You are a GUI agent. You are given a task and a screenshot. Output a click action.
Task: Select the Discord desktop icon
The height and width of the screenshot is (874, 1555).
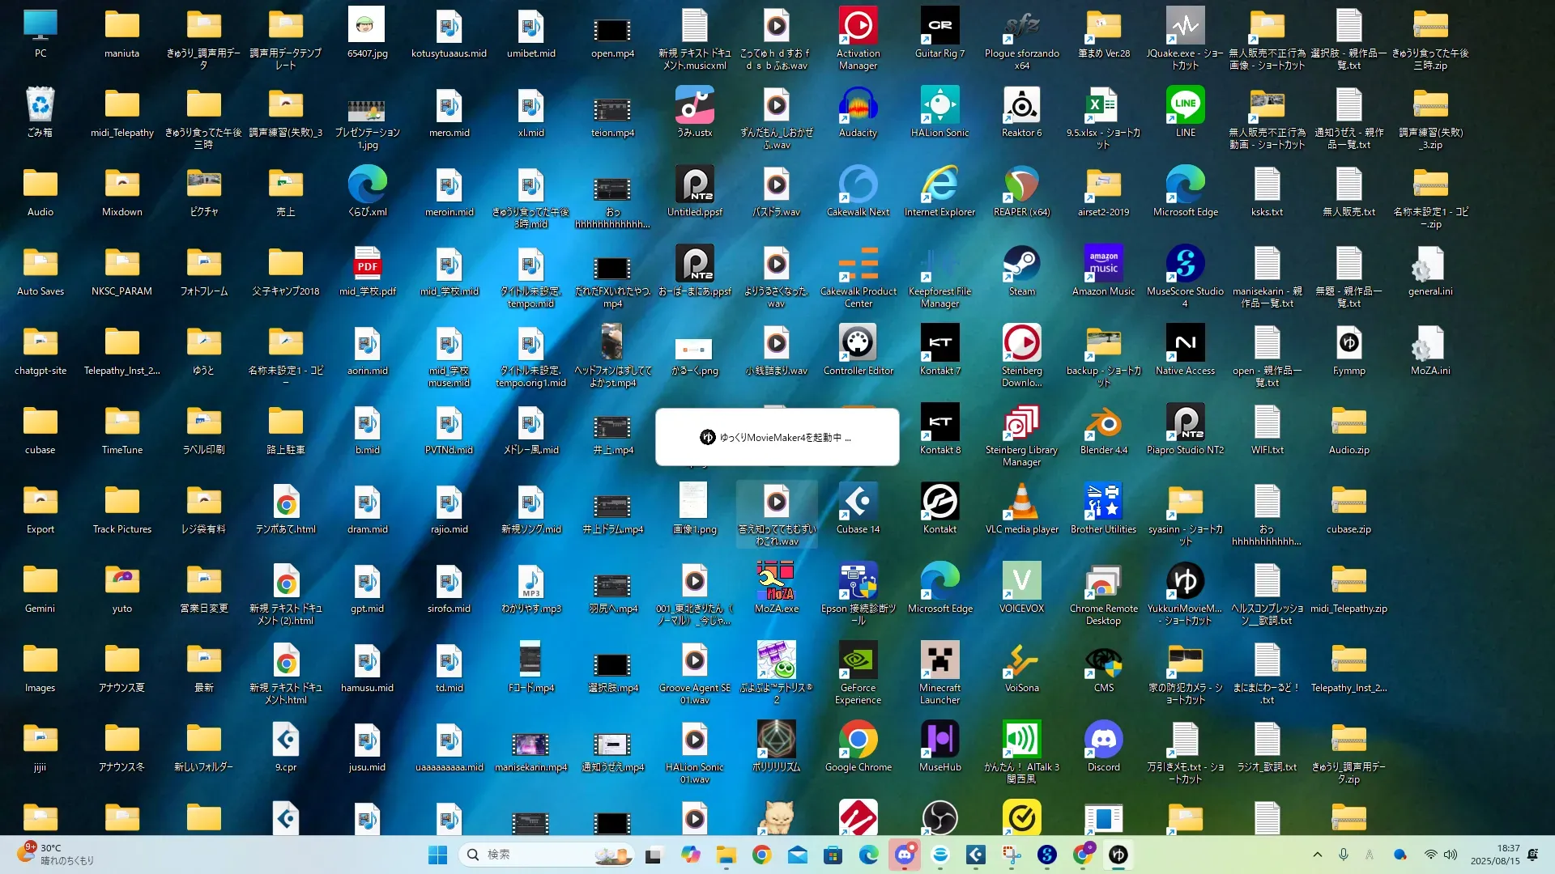tap(1103, 740)
